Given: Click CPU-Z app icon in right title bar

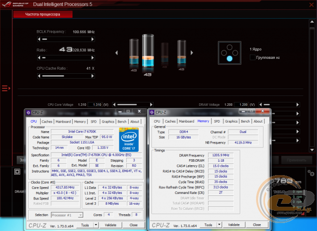Looking at the screenshot, I should pos(152,112).
